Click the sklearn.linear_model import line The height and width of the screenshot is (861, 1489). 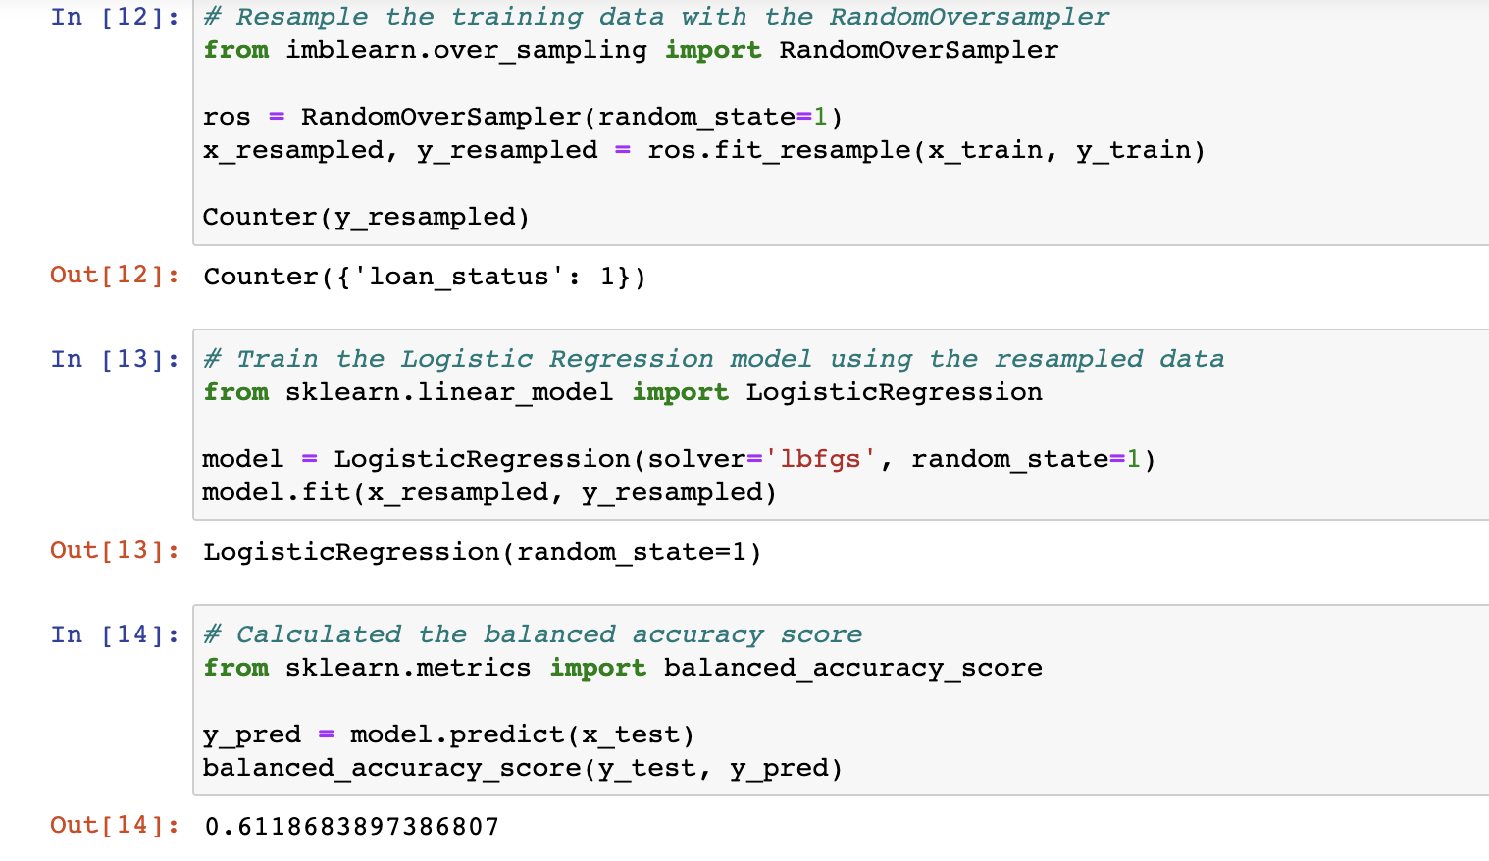[x=623, y=392]
